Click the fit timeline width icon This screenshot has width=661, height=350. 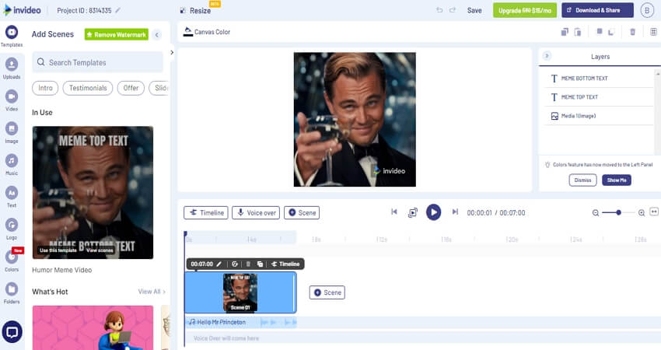click(654, 212)
